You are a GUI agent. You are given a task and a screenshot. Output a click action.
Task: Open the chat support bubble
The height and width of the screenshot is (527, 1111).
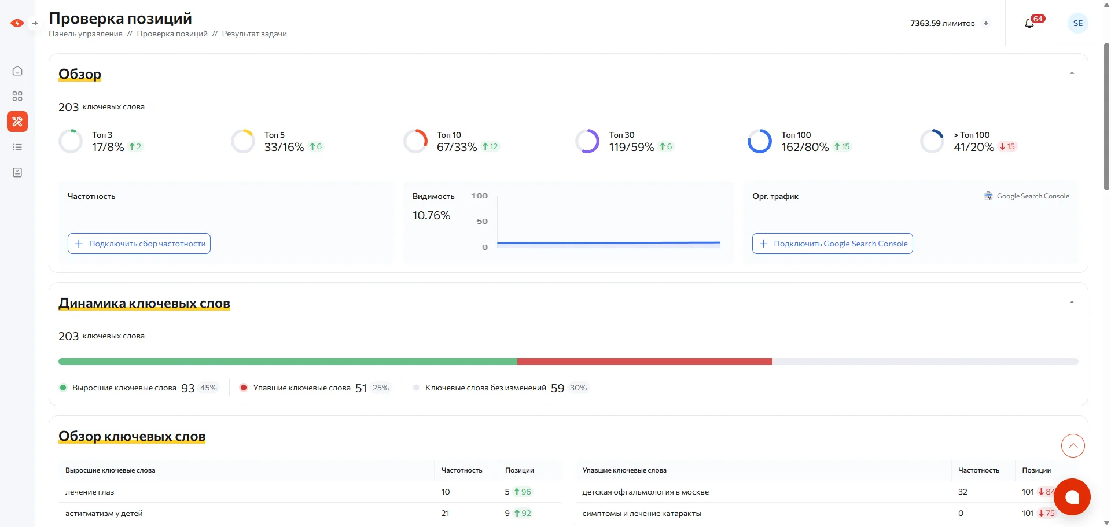(x=1072, y=497)
